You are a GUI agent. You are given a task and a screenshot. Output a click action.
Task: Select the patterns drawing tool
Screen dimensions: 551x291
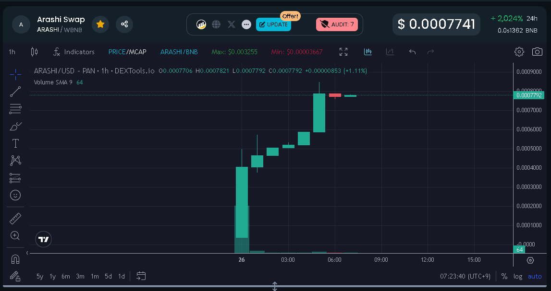(x=15, y=161)
